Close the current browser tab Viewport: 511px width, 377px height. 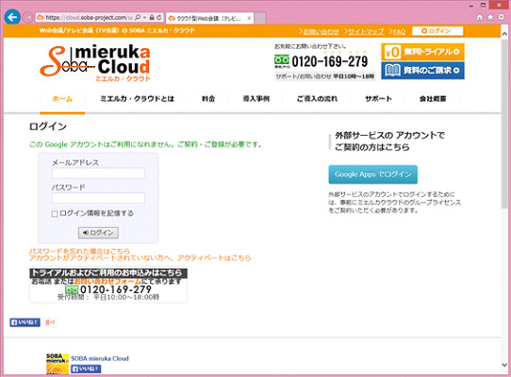(249, 18)
